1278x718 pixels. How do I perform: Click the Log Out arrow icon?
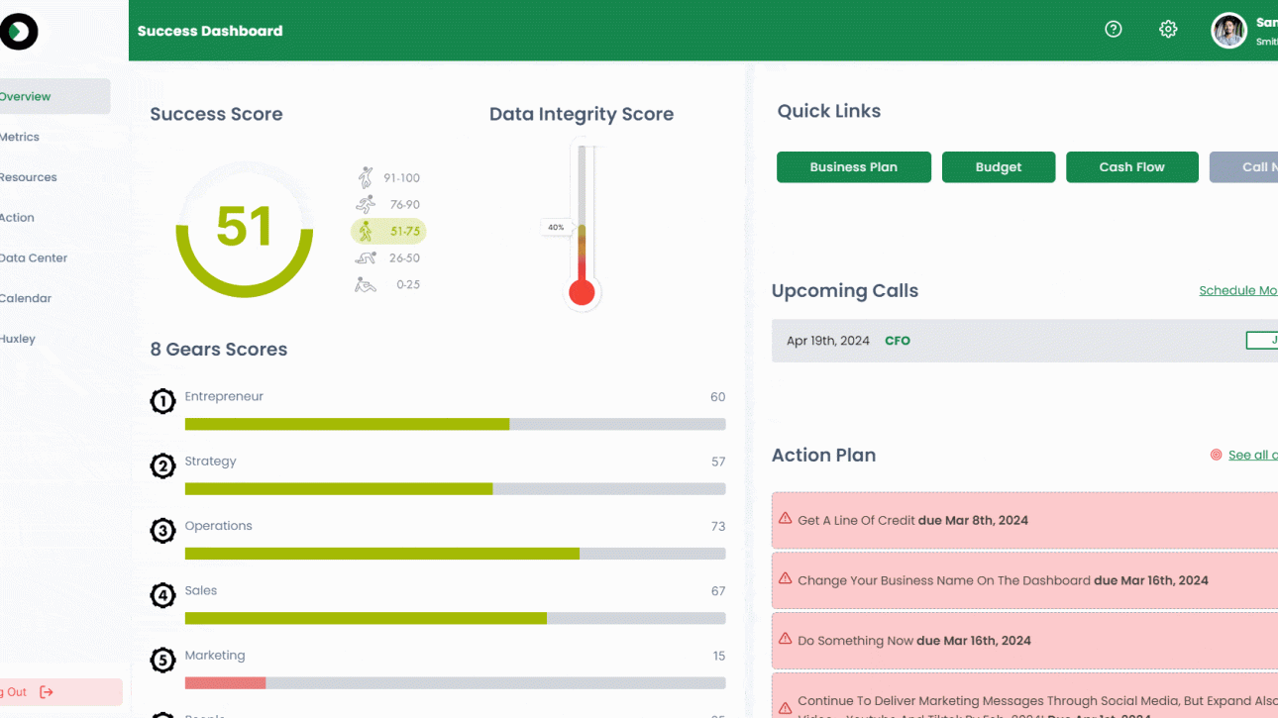pos(47,692)
